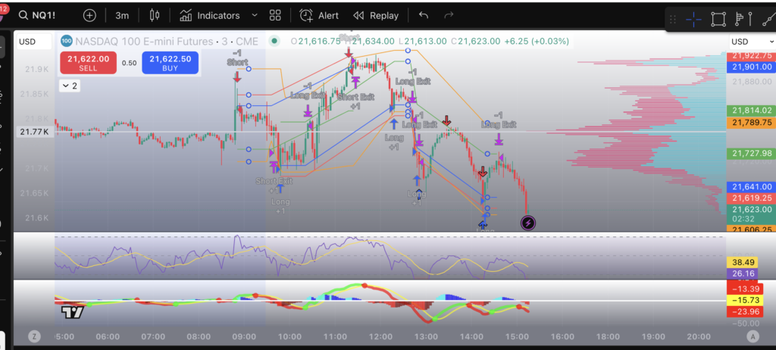Select the rectangle drawing tool
Screen dimensions: 776x350
719,19
